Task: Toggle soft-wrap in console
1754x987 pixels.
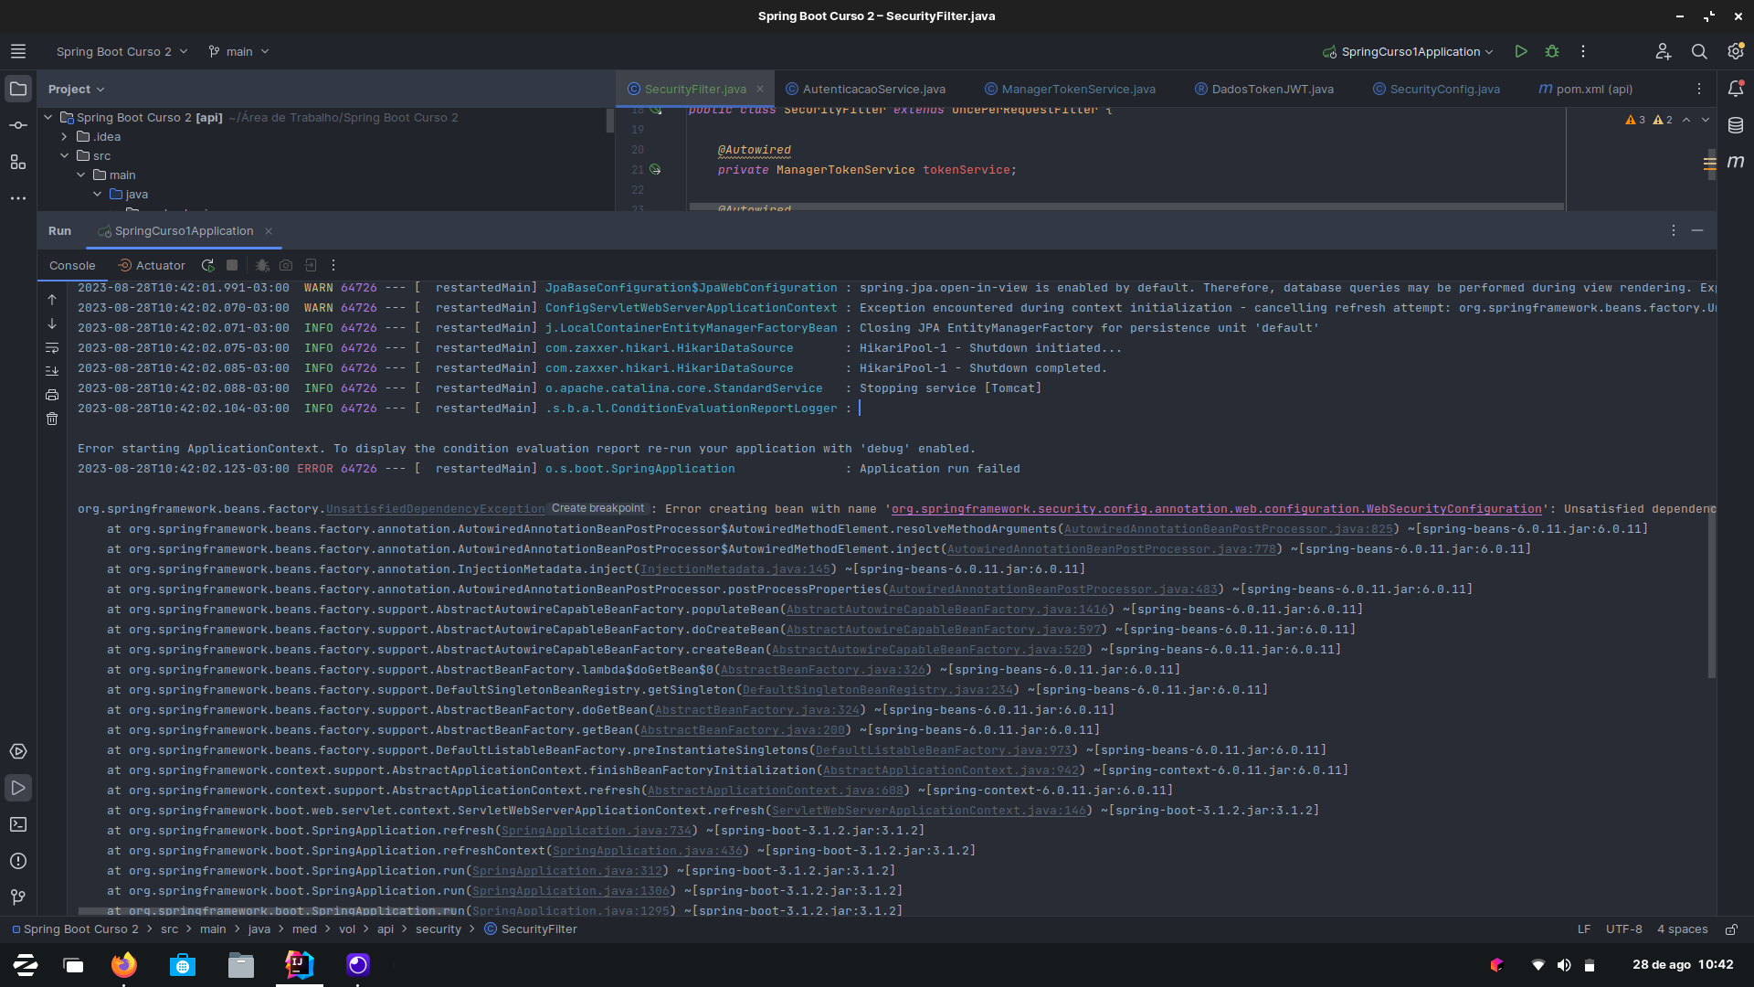Action: [x=52, y=348]
